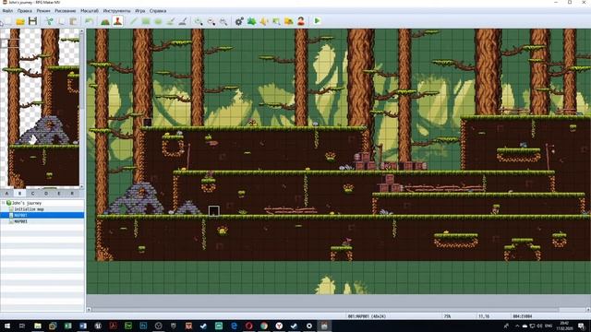This screenshot has width=591, height=332.
Task: Switch to tileset tab D
Action: point(45,193)
